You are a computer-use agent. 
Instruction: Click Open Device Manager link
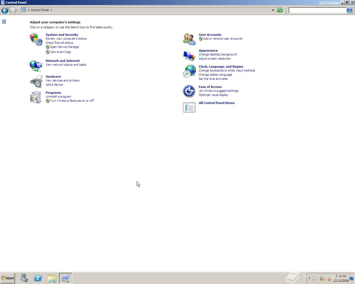coord(65,47)
